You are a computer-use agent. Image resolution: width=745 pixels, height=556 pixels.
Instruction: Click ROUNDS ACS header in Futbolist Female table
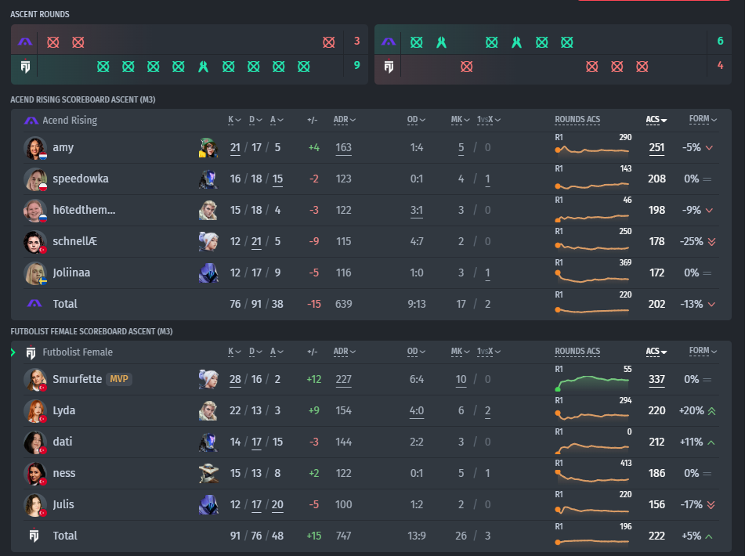pos(577,352)
